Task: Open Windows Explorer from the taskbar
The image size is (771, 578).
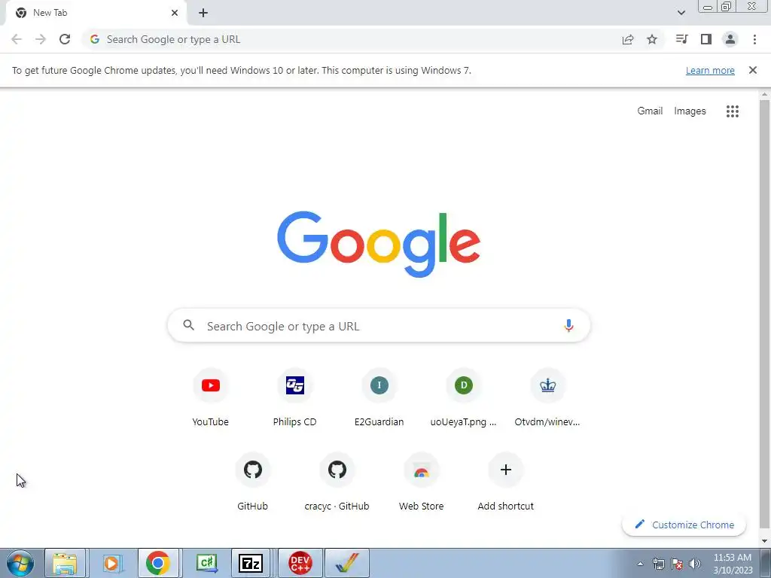Action: pyautogui.click(x=65, y=563)
